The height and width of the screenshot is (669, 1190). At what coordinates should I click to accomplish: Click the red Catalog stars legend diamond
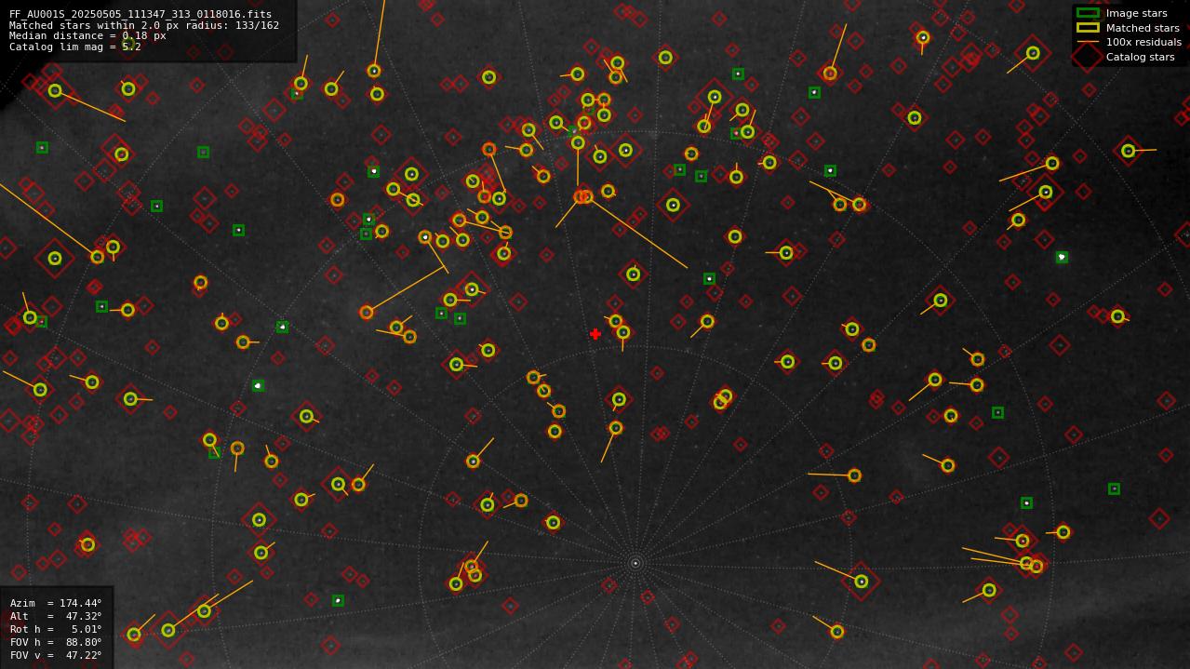pos(1088,57)
